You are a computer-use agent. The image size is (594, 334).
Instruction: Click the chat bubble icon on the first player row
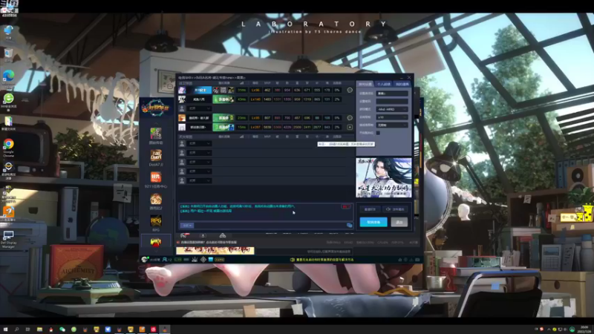(350, 90)
